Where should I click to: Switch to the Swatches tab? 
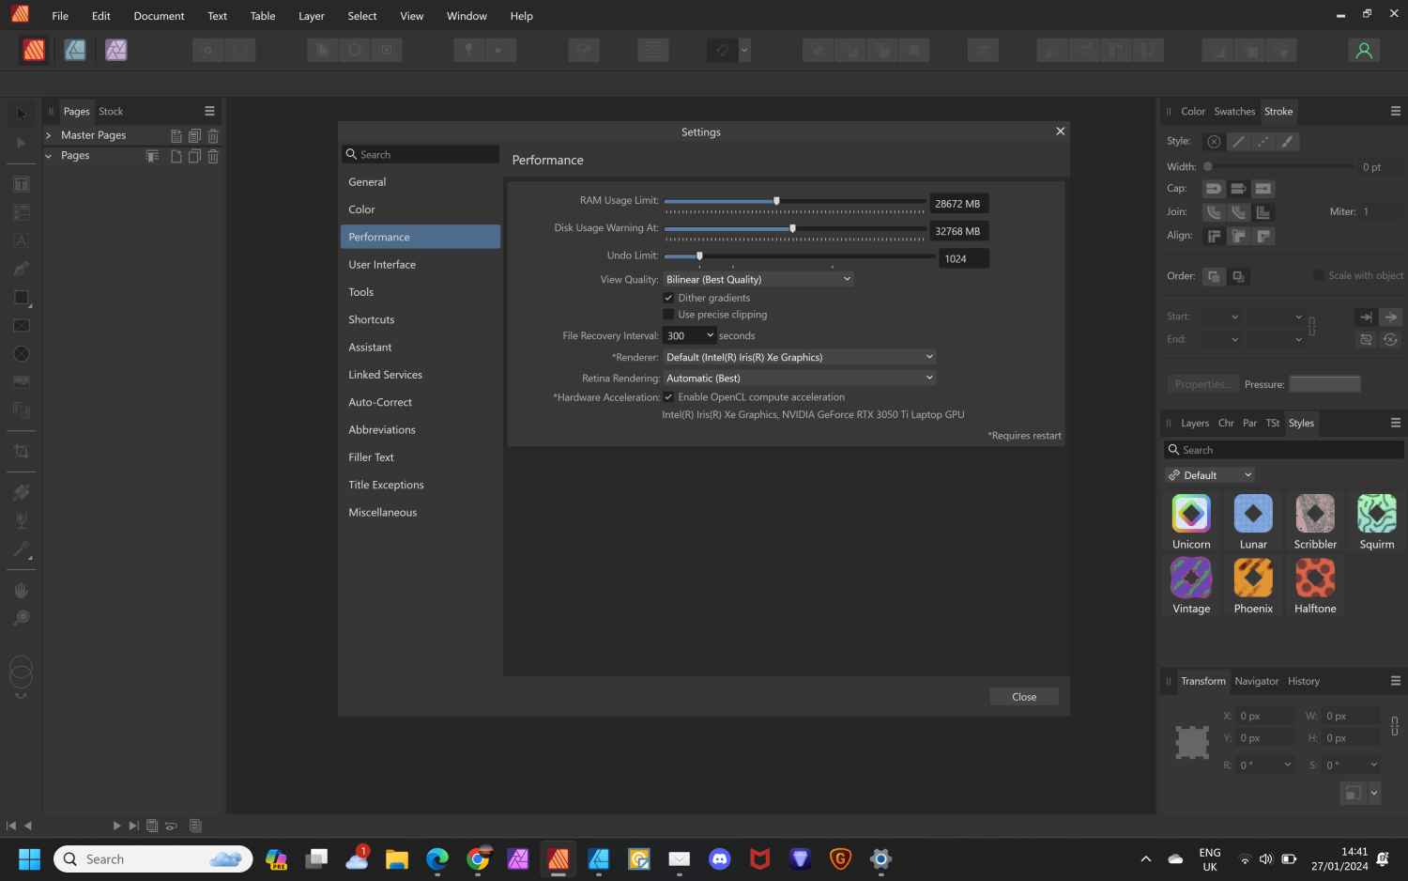coord(1233,111)
